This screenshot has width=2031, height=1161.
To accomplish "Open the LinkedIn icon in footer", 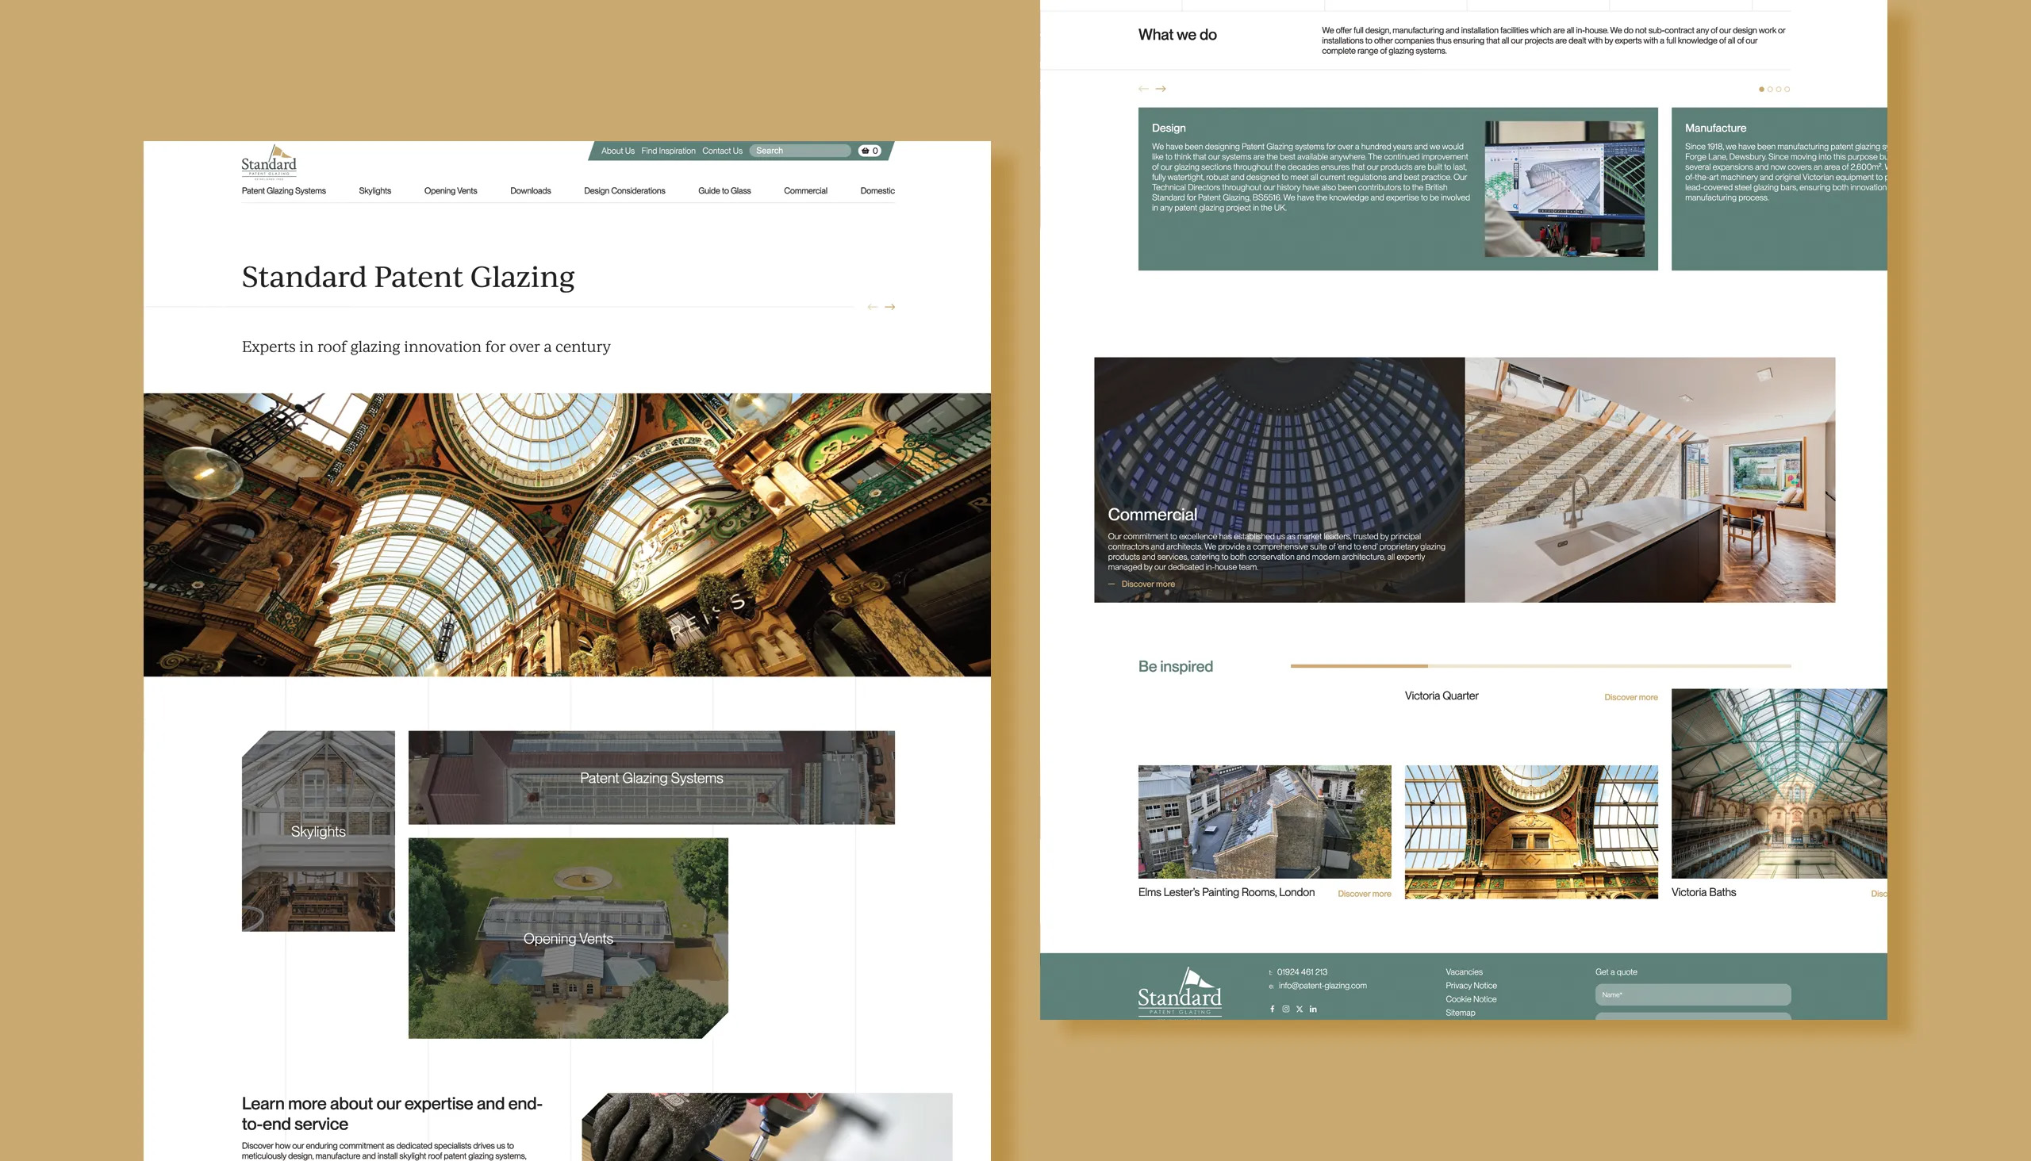I will pyautogui.click(x=1313, y=1009).
